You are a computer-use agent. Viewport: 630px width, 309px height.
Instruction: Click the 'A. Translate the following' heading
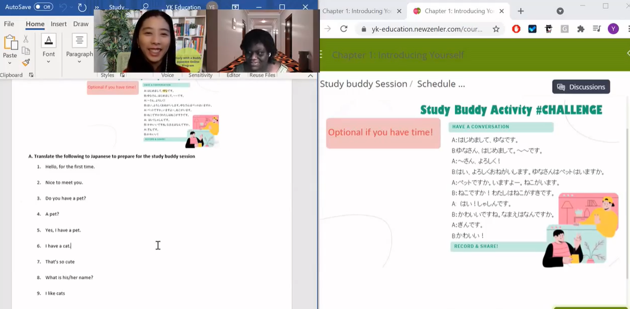click(x=112, y=156)
